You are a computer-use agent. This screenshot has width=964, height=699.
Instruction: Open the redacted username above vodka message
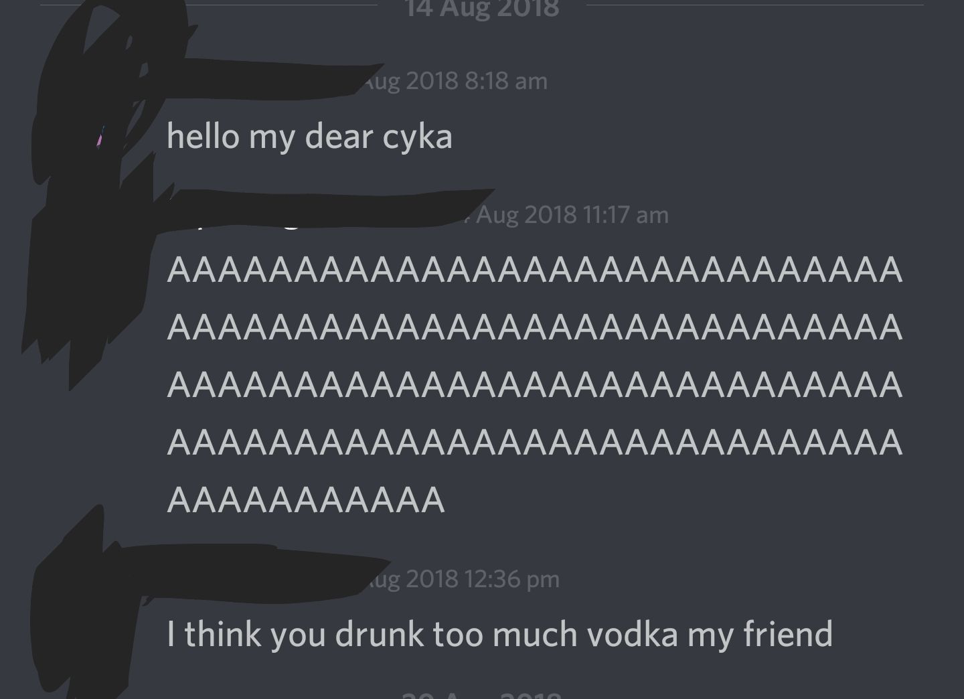point(261,574)
